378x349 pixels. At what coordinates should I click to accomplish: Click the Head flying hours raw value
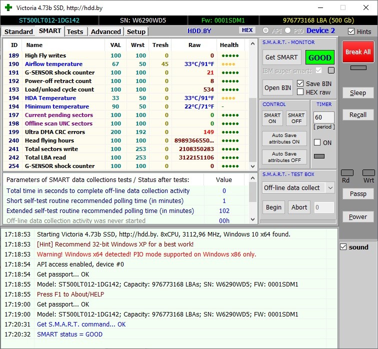point(194,140)
